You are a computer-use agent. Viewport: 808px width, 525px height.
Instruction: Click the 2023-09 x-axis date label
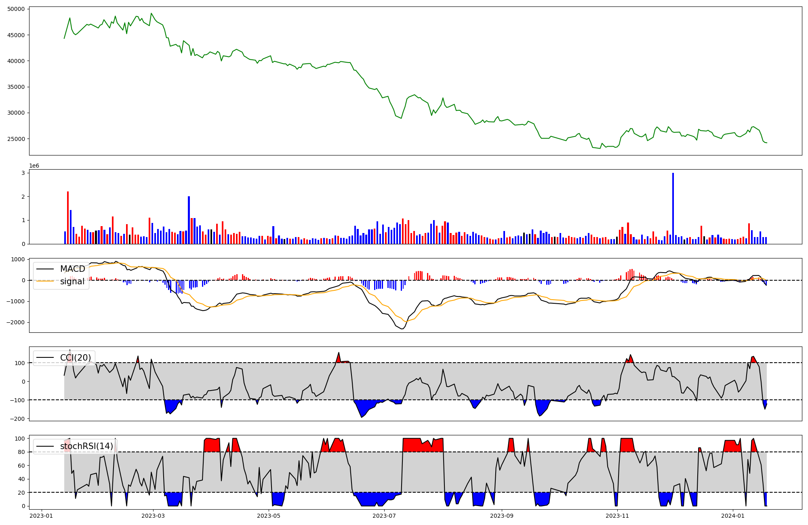click(502, 516)
